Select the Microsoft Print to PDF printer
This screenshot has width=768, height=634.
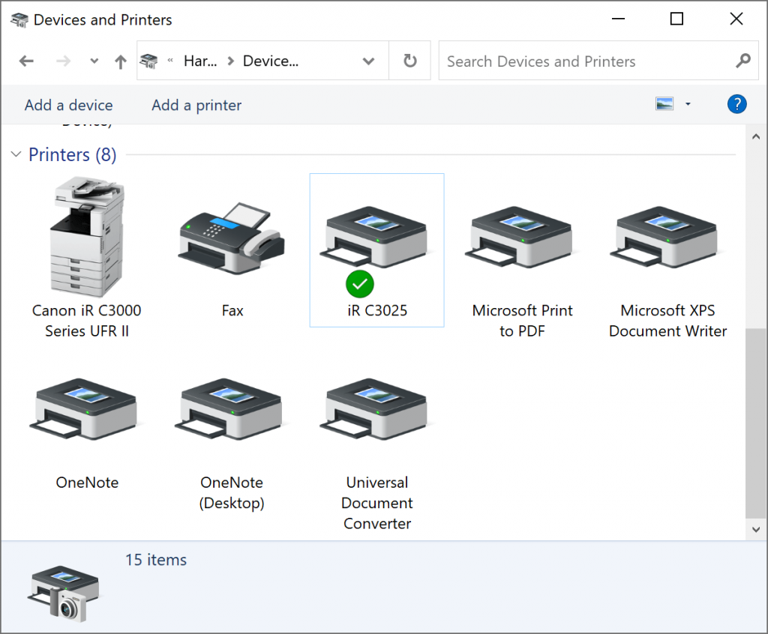tap(522, 272)
